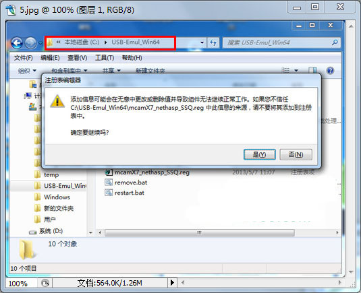
Task: Open the change view options dropdown arrow
Action: click(x=296, y=70)
